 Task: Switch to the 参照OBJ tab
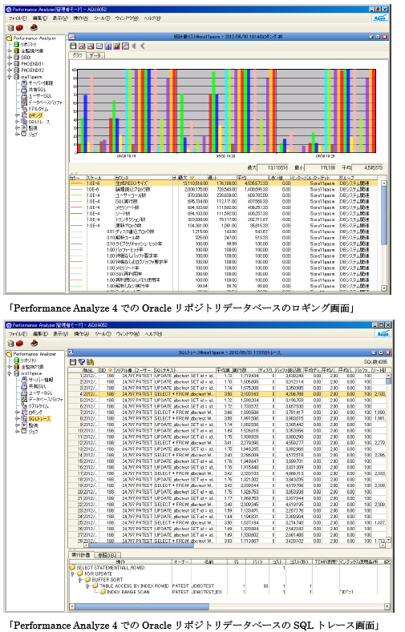(107, 555)
